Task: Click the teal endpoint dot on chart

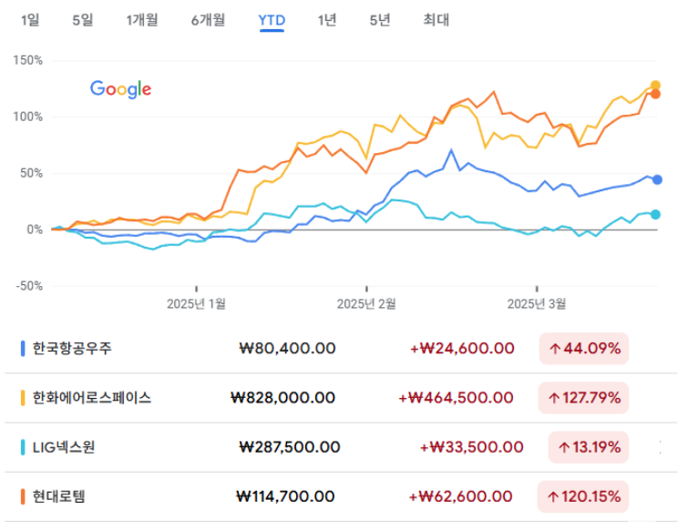Action: (655, 214)
